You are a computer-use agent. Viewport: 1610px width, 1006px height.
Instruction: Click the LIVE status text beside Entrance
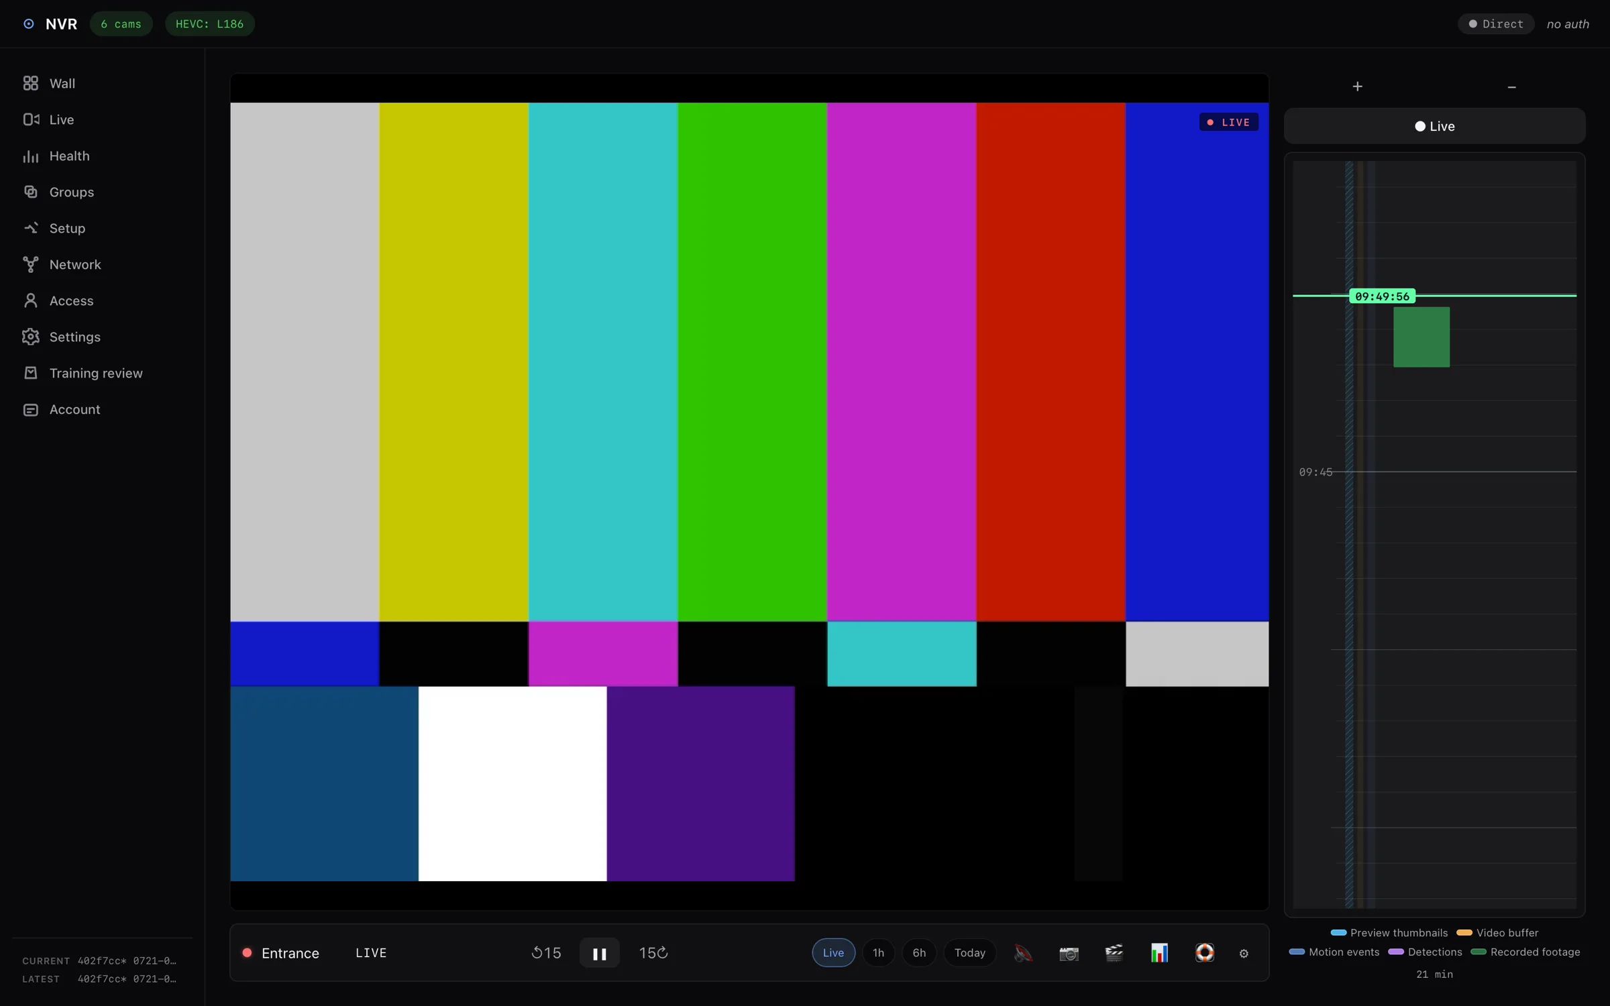(371, 953)
